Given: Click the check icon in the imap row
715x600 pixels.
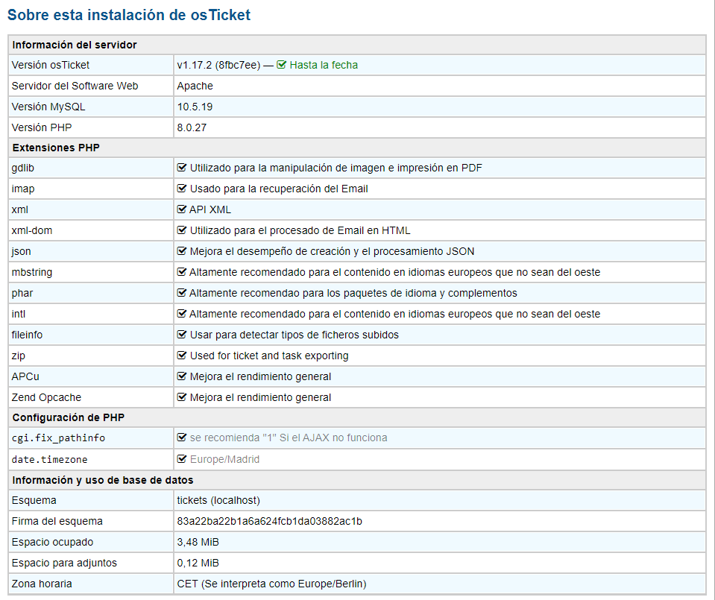Looking at the screenshot, I should [x=182, y=189].
